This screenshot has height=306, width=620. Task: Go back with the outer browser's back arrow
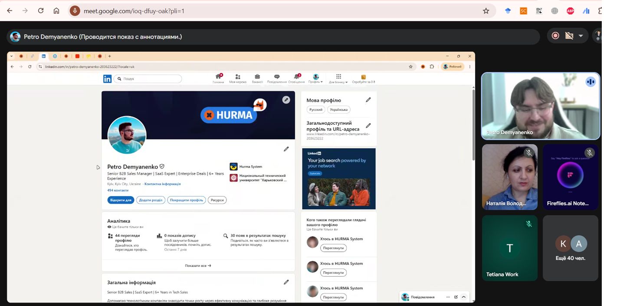[x=10, y=11]
